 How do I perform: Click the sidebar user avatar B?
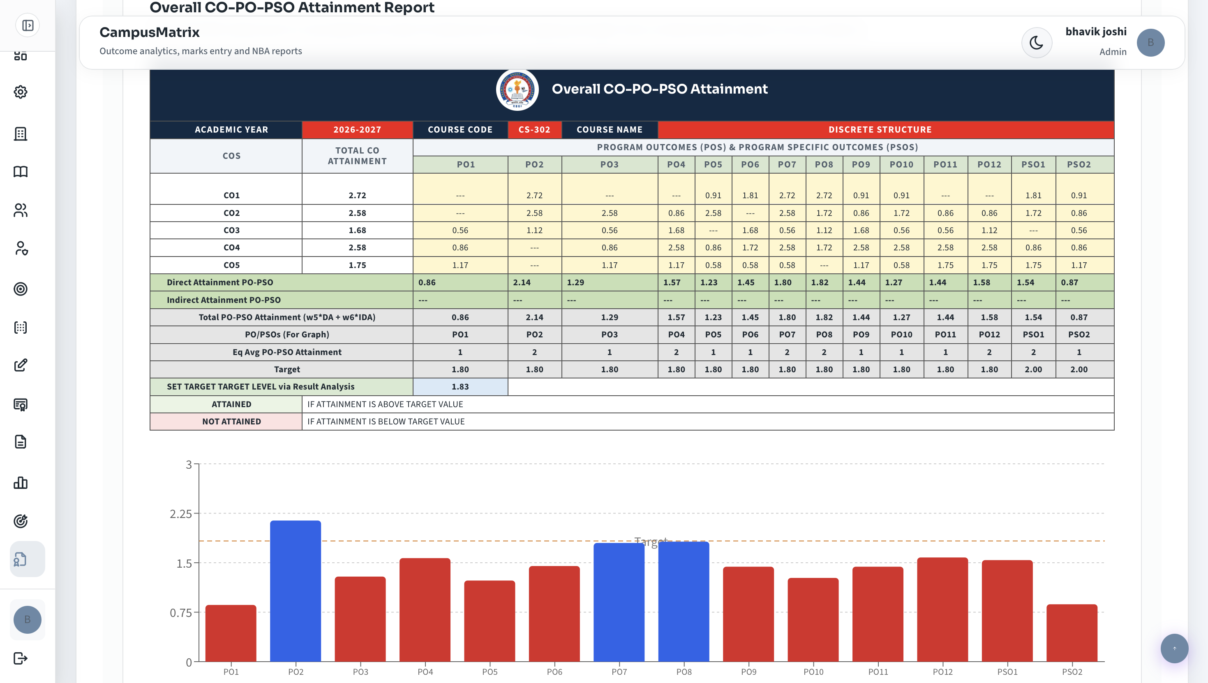[27, 620]
